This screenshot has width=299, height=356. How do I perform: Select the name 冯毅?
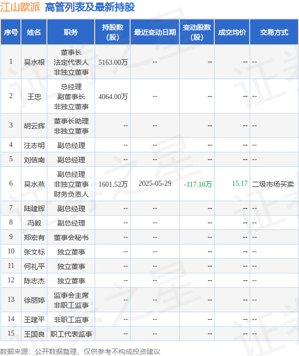[34, 223]
